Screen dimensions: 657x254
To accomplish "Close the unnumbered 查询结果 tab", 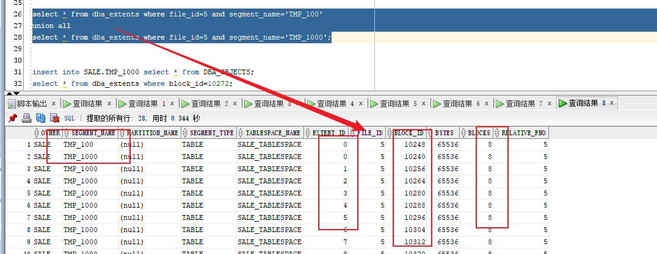I will pyautogui.click(x=109, y=104).
